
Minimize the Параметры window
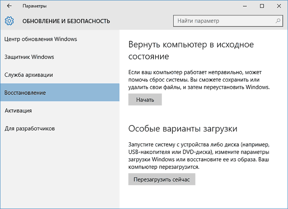[x=244, y=6]
